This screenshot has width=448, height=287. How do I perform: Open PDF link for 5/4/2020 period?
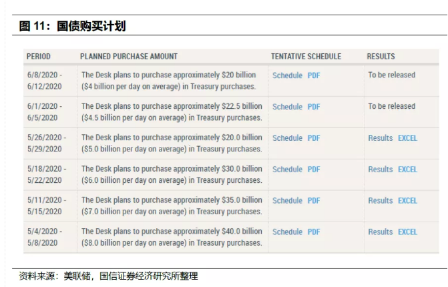314,232
